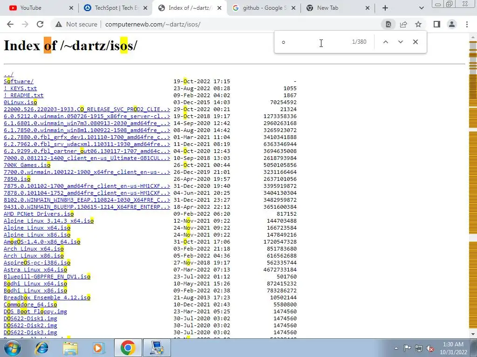Download AmogOS-1.4.0-x86_64.iso

tap(42, 242)
